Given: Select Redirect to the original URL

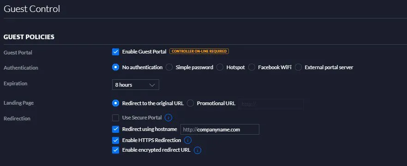Looking at the screenshot, I should [x=115, y=103].
